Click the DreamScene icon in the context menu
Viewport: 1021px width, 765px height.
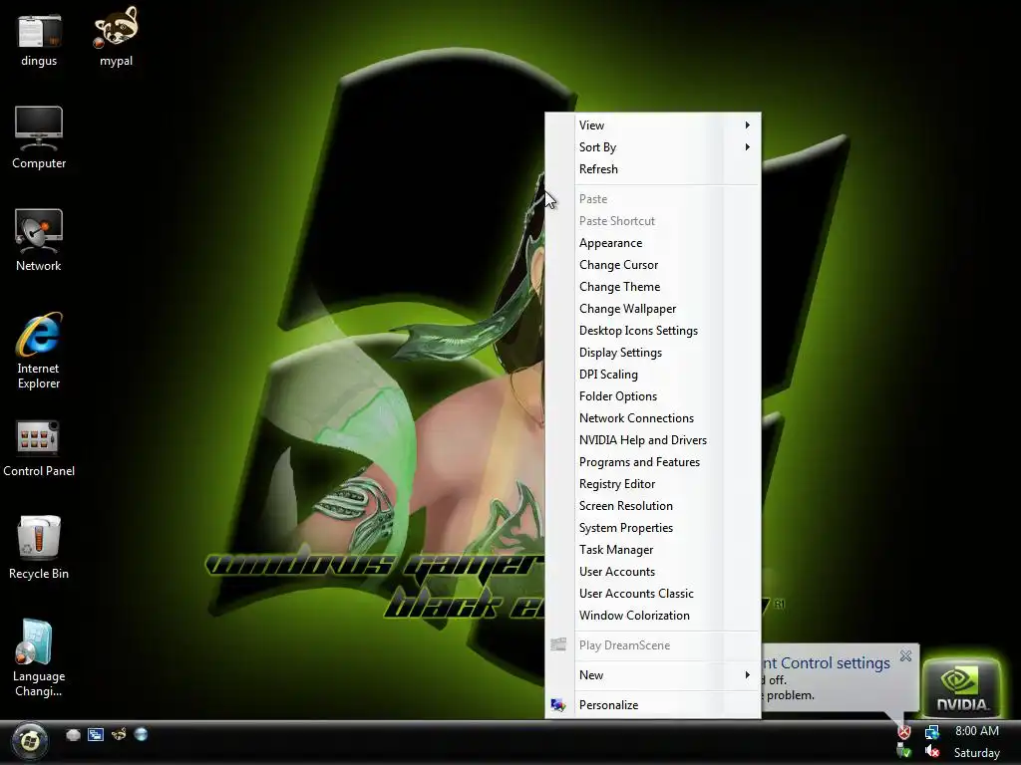coord(558,644)
